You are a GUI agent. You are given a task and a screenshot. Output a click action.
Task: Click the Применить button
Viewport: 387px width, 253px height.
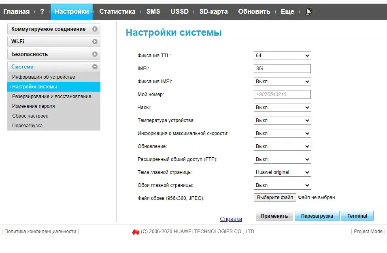(x=274, y=216)
